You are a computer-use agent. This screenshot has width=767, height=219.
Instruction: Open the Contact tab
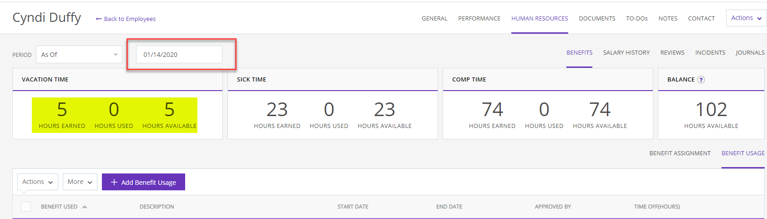[701, 19]
